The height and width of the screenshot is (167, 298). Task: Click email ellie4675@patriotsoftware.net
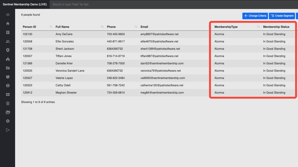tap(159, 41)
